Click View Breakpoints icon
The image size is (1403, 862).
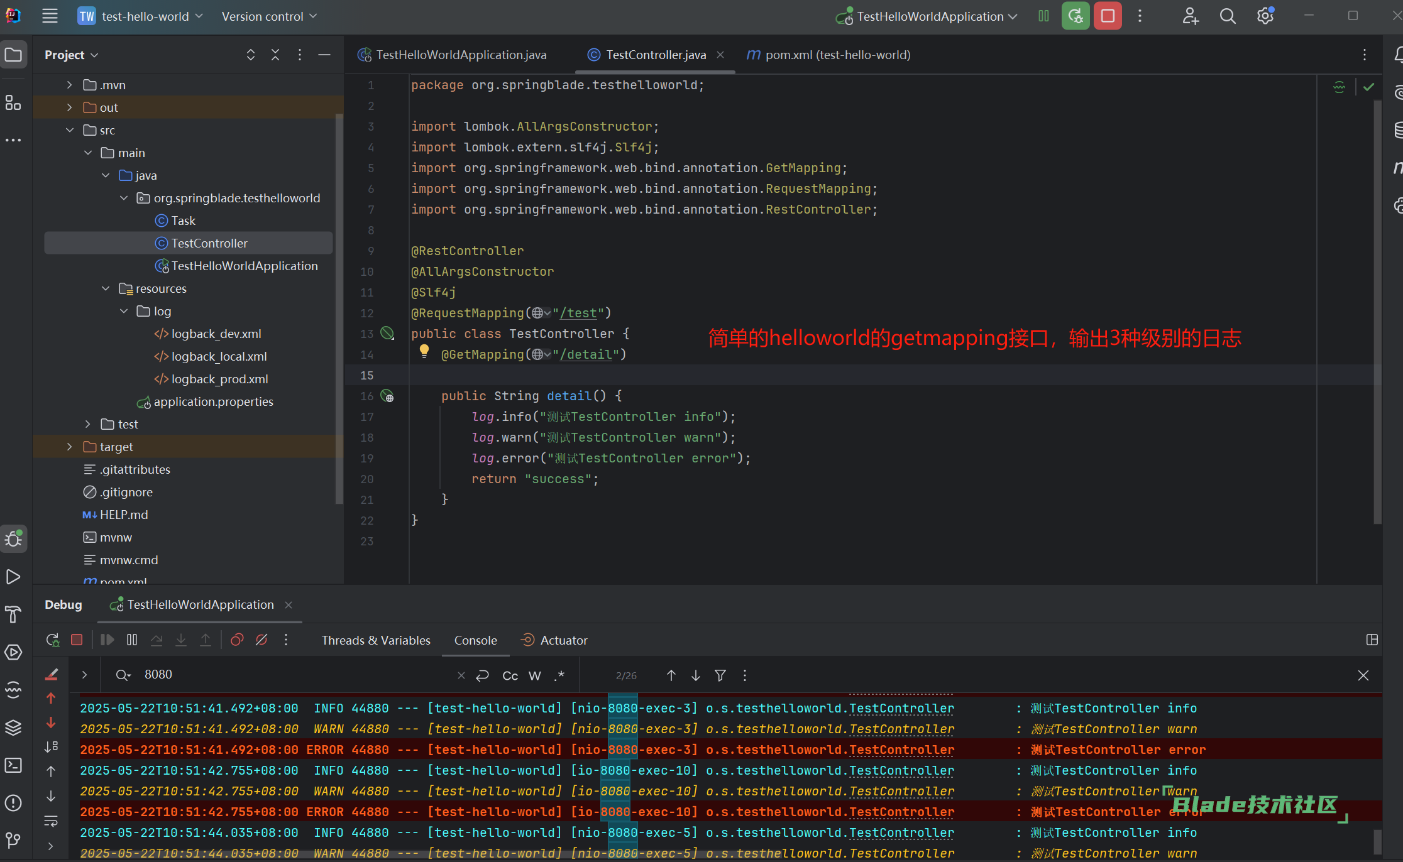coord(237,640)
